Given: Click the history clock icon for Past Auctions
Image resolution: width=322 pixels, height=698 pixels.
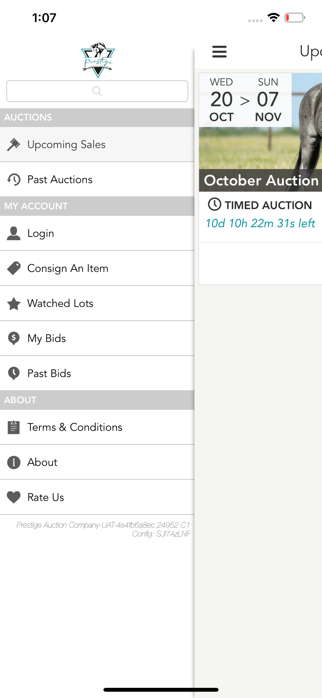Looking at the screenshot, I should [14, 179].
